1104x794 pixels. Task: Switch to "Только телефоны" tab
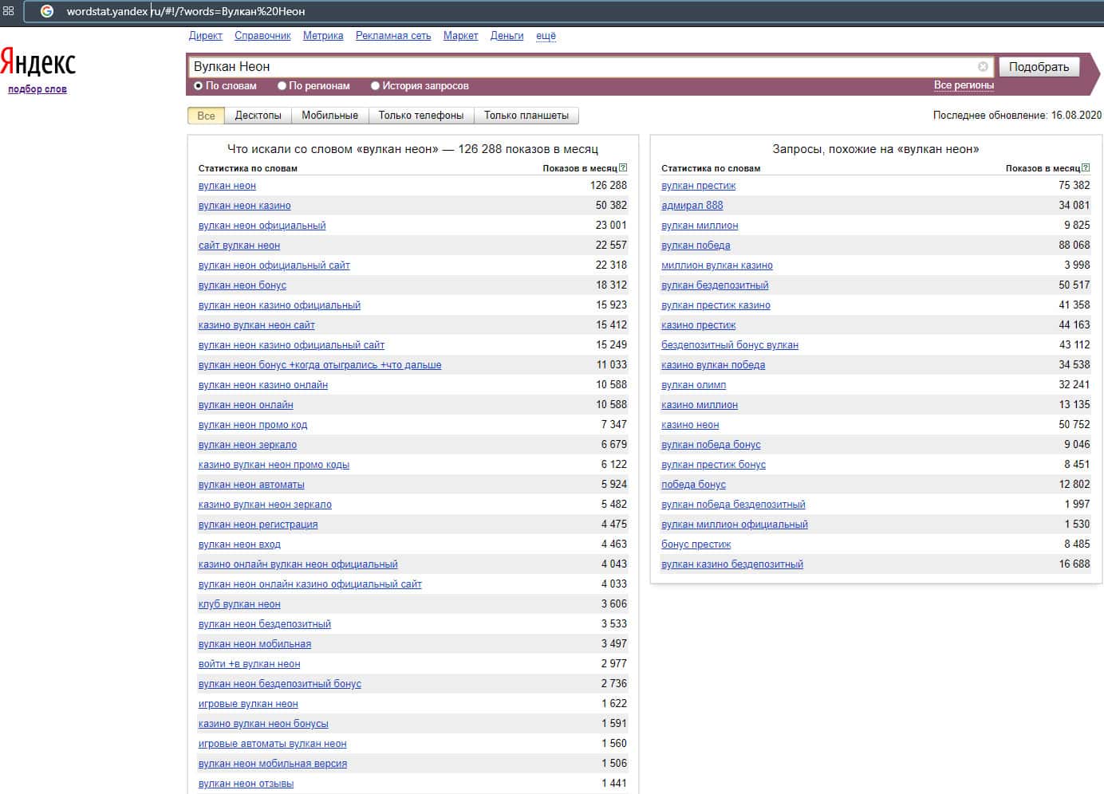pos(420,116)
